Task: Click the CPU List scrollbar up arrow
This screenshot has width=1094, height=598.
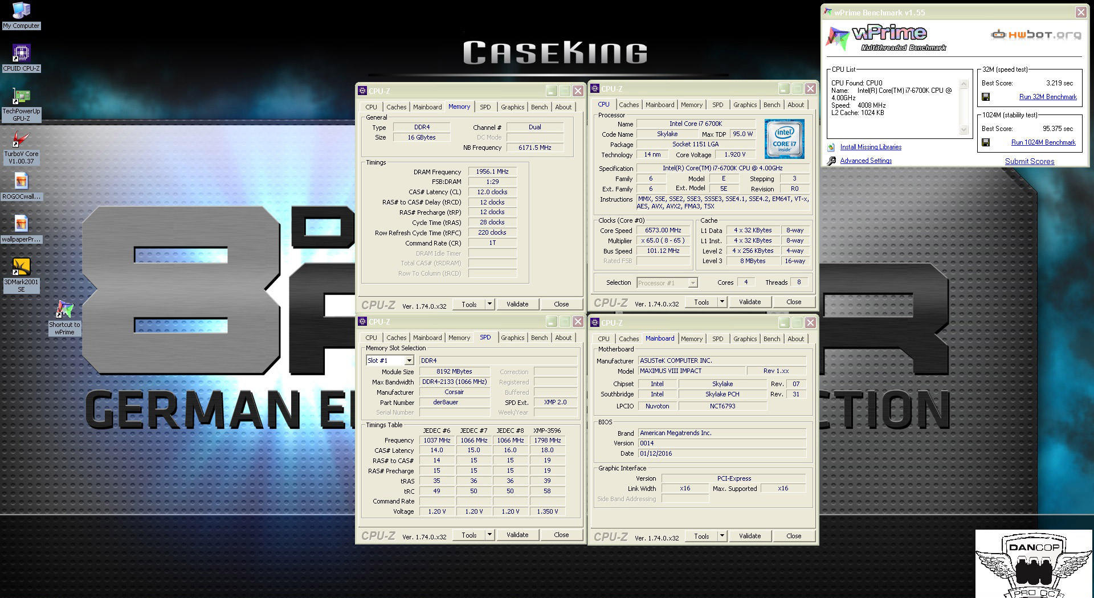Action: (x=964, y=84)
